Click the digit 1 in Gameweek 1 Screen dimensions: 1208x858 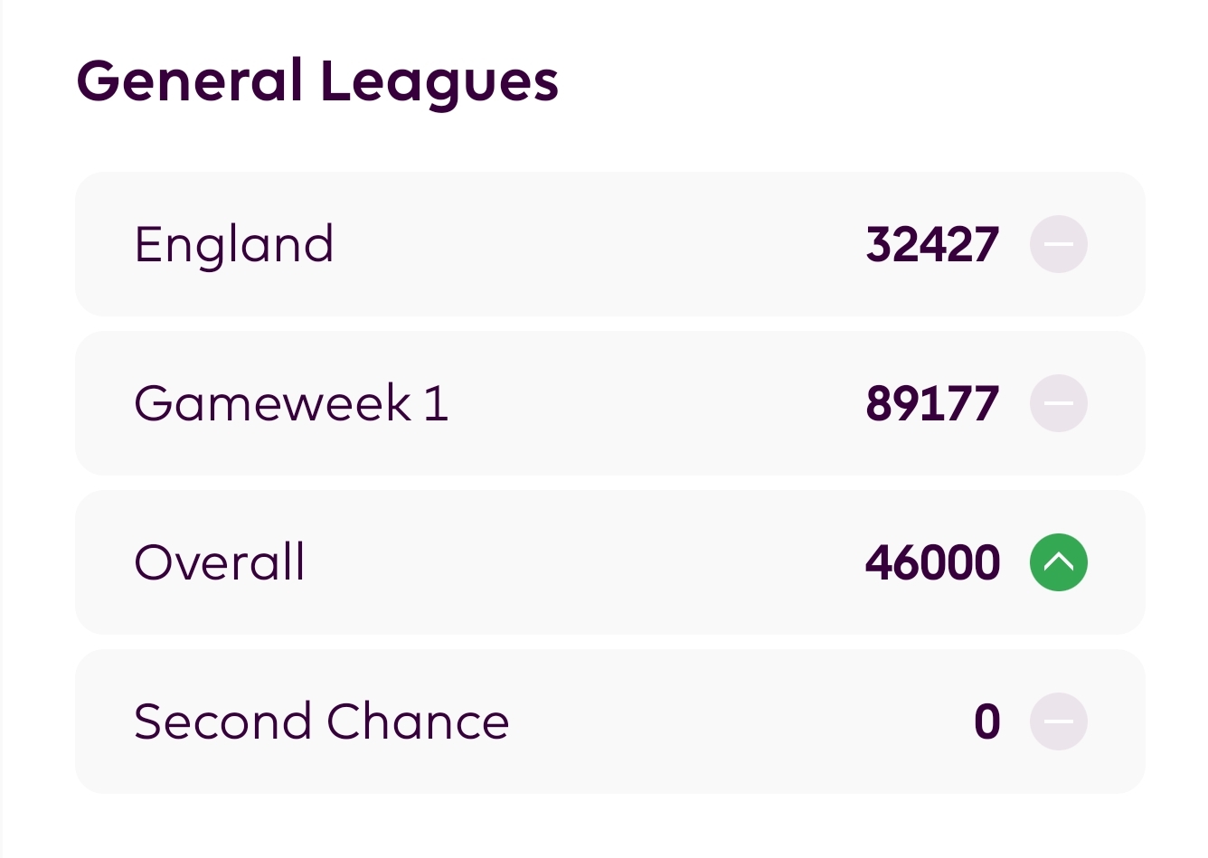pos(436,403)
